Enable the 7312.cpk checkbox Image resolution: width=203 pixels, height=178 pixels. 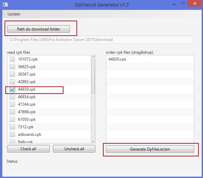click(x=12, y=127)
